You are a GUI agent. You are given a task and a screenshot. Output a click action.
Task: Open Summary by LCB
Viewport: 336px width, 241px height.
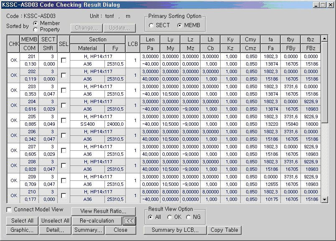[x=175, y=230]
